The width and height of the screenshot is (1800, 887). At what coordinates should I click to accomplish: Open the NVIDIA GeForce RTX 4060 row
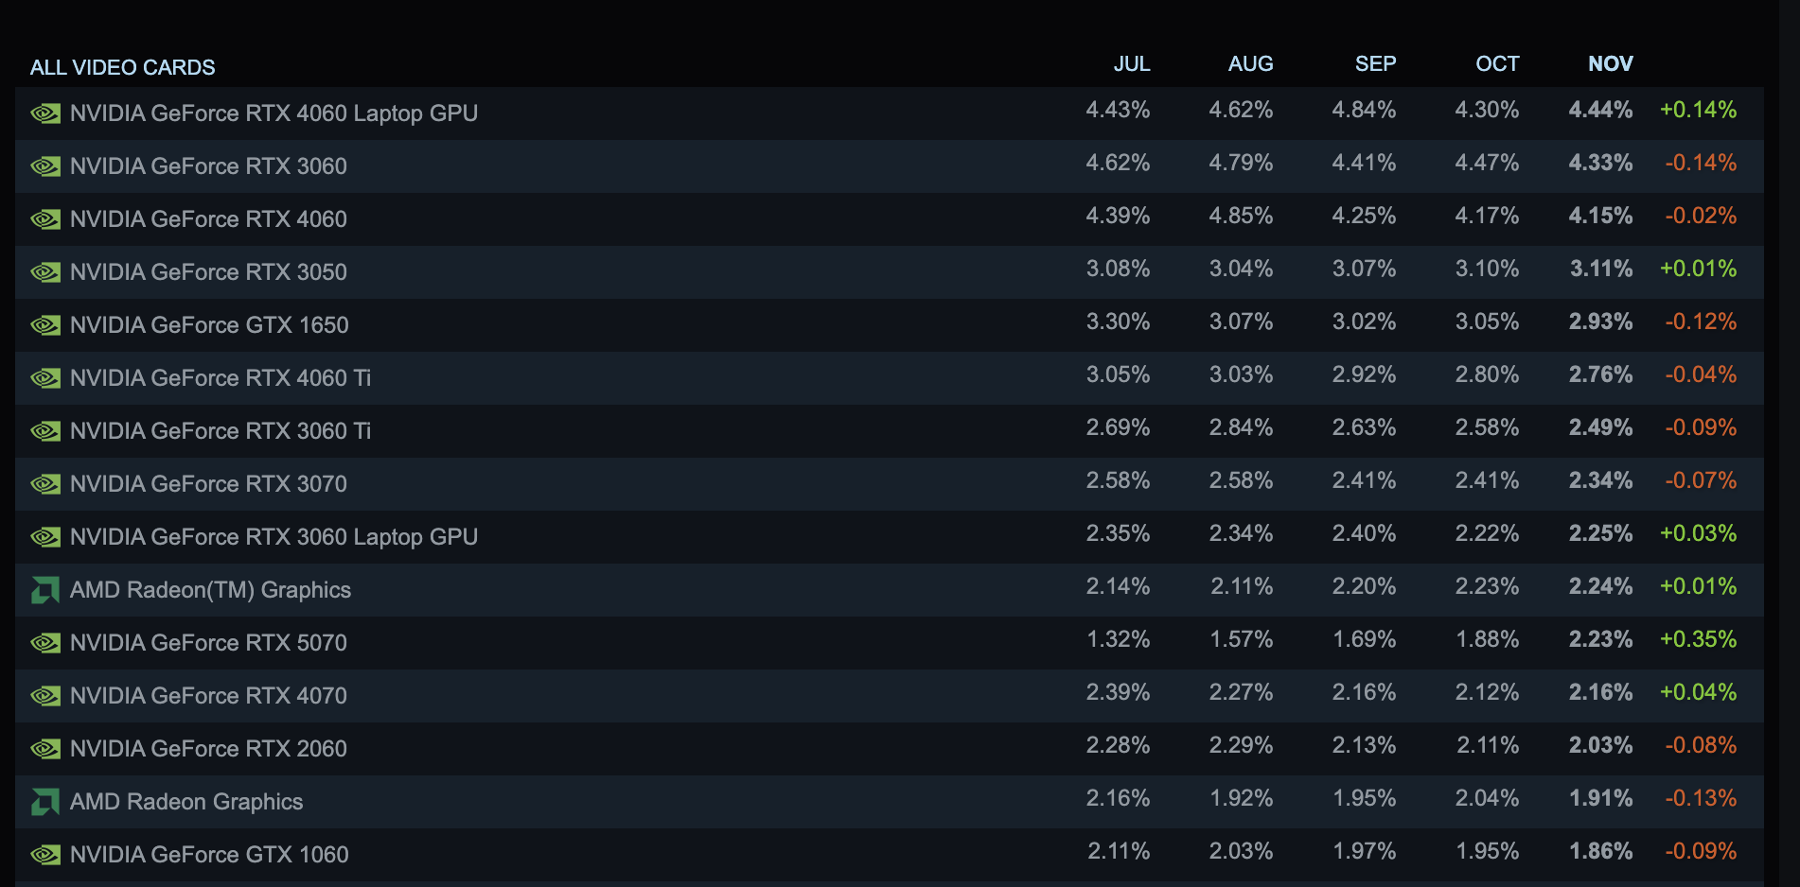click(x=208, y=219)
